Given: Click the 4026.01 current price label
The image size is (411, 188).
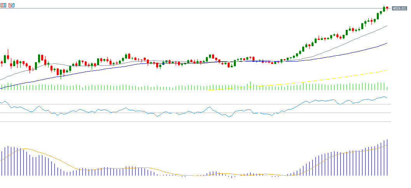Looking at the screenshot, I should [x=399, y=8].
